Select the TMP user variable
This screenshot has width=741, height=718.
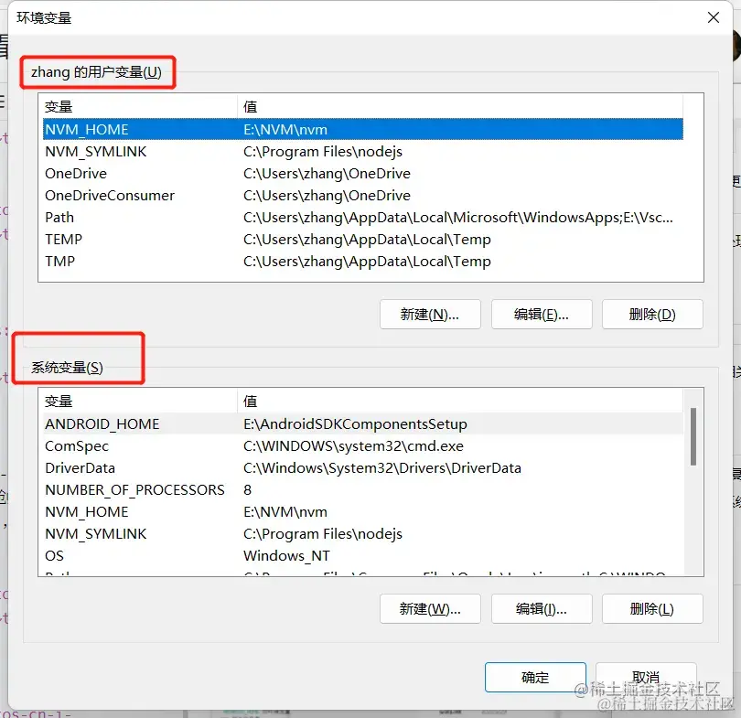(363, 262)
